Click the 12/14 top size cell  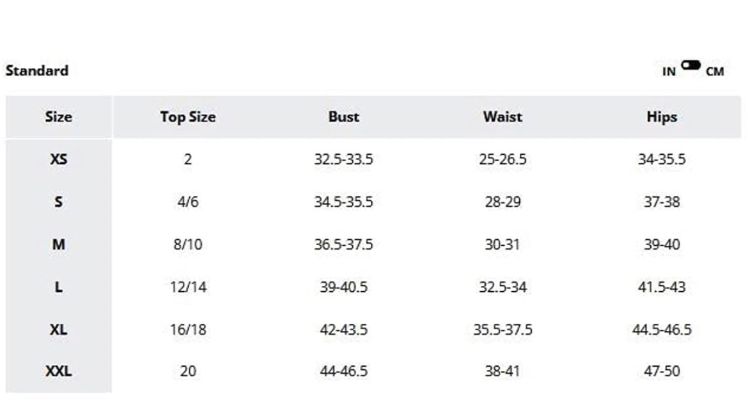[x=188, y=287]
